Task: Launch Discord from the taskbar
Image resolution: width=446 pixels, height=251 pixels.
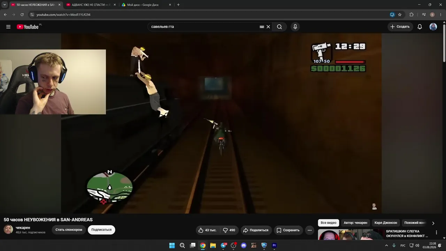Action: coord(244,245)
